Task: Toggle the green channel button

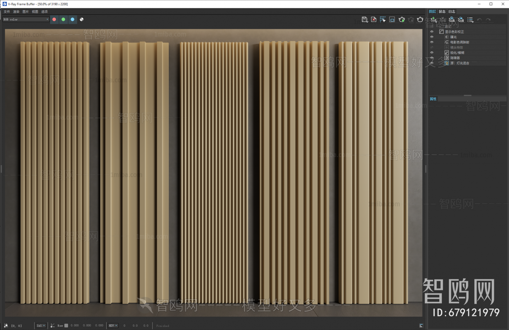Action: (63, 19)
